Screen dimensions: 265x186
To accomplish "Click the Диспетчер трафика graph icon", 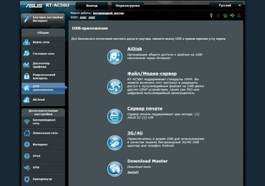I will (26, 65).
